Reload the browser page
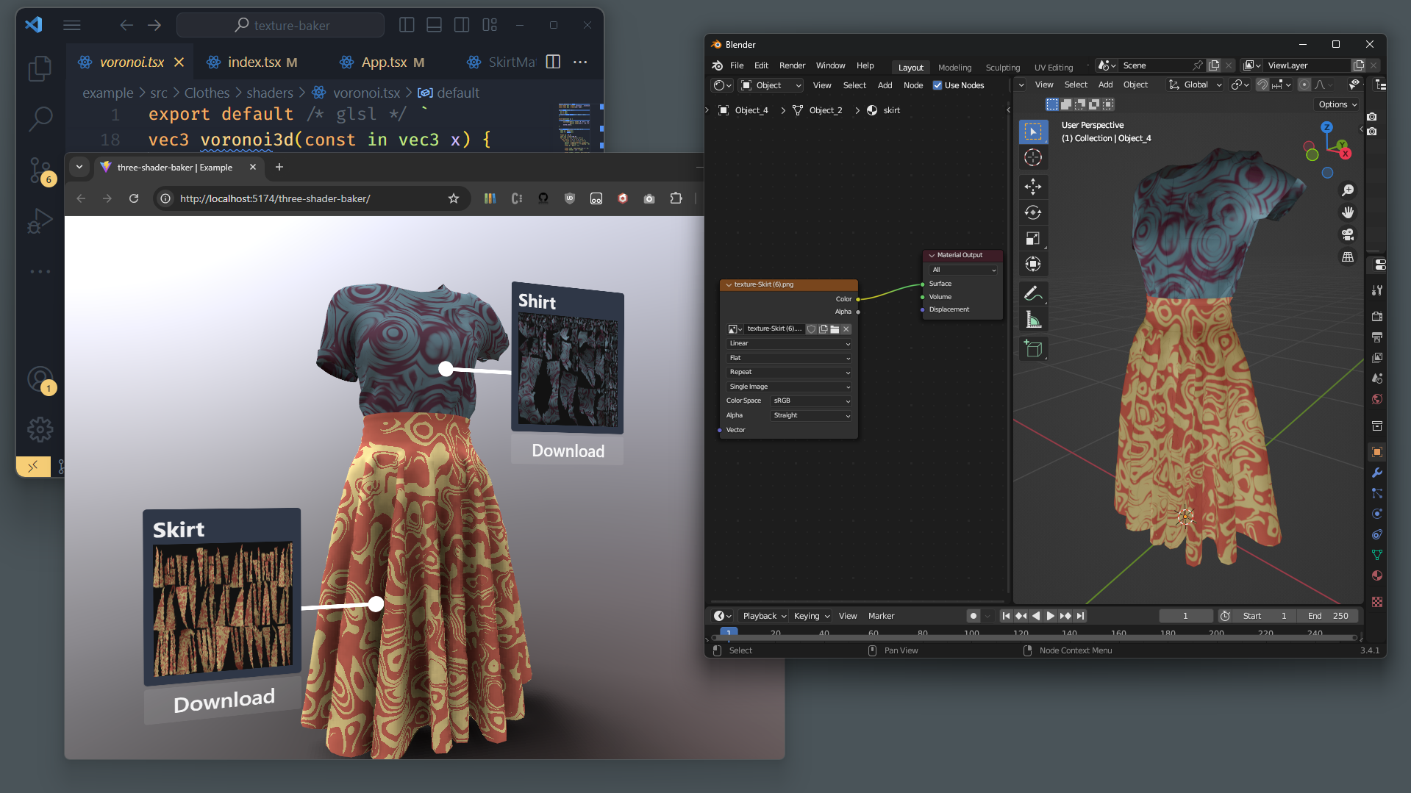1411x793 pixels. pyautogui.click(x=134, y=198)
